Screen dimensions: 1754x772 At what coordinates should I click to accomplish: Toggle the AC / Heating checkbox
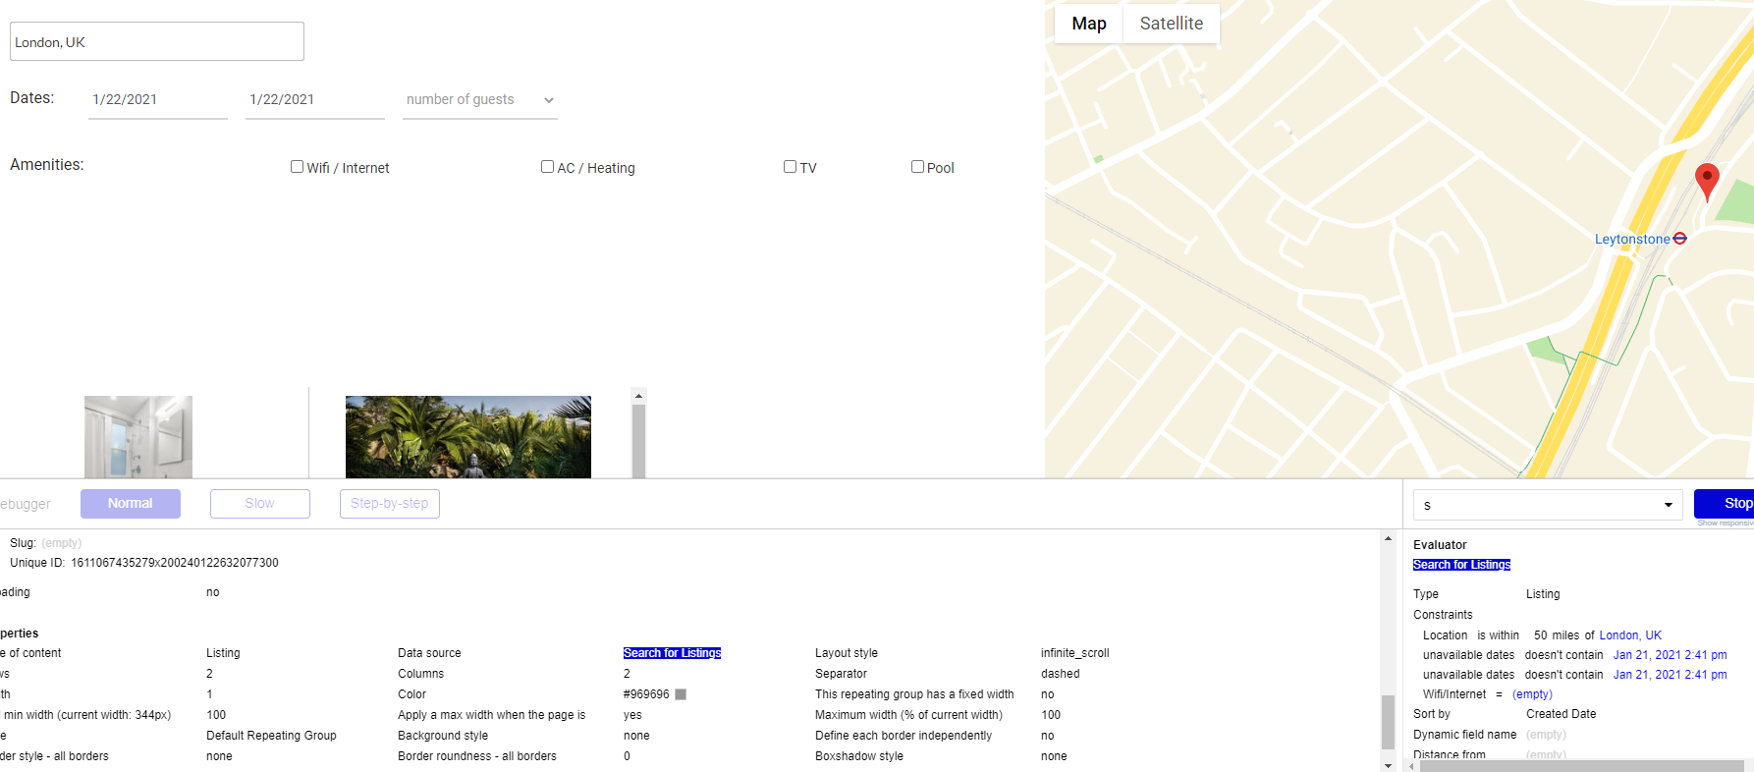pos(547,167)
